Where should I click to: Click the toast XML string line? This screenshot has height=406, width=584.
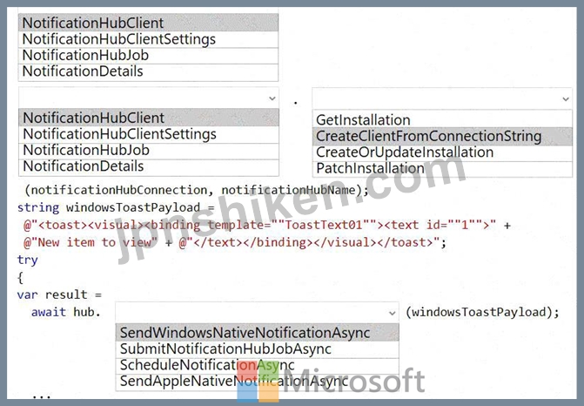coord(266,225)
